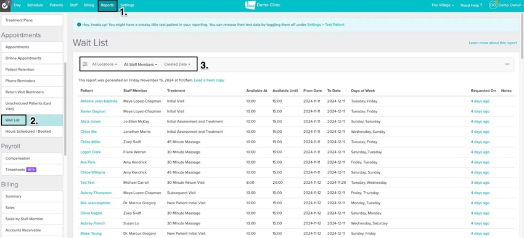Image resolution: width=524 pixels, height=238 pixels.
Task: Click Learn more about this report
Action: pyautogui.click(x=493, y=43)
